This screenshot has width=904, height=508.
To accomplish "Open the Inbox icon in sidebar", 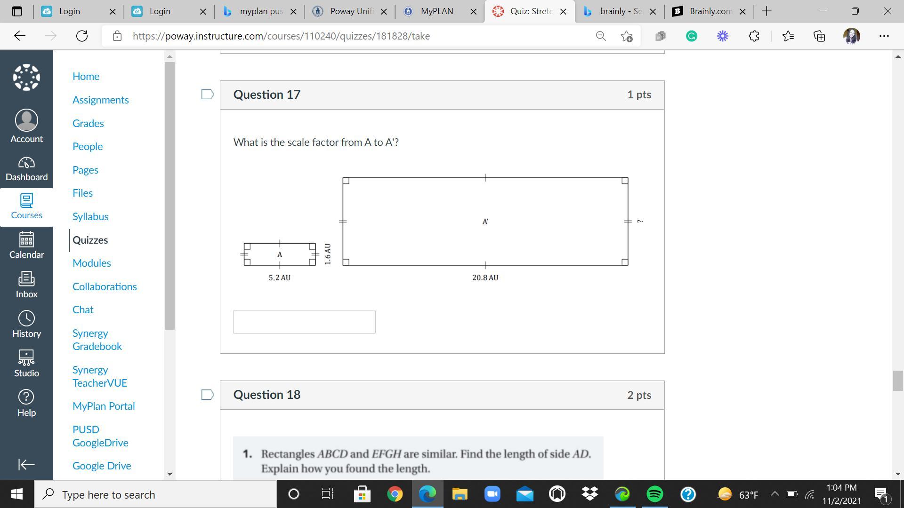I will point(26,285).
